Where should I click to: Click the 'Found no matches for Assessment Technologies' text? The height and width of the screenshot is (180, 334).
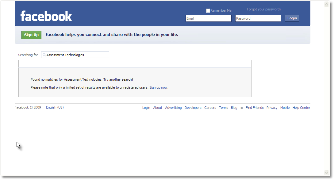[67, 79]
